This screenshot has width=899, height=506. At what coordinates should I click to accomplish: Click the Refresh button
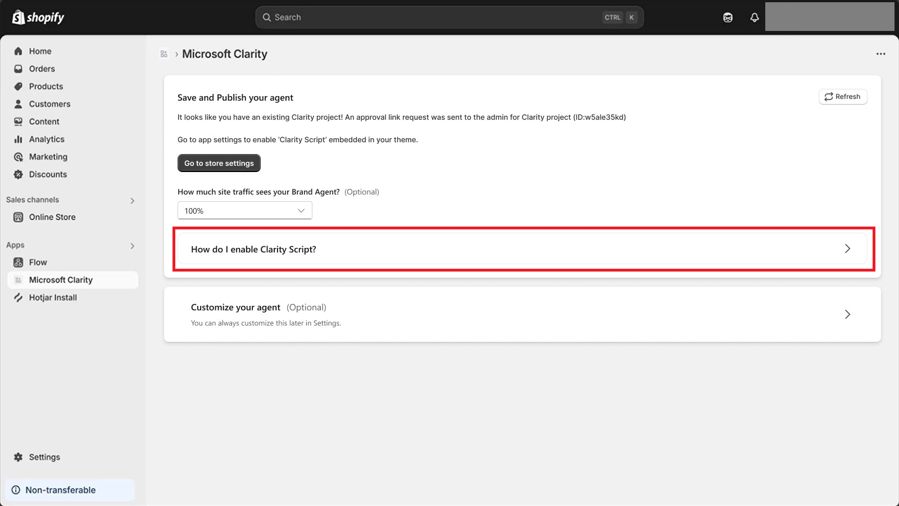[843, 97]
